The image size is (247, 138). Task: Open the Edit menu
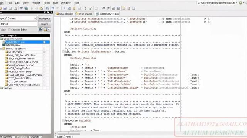17,3
